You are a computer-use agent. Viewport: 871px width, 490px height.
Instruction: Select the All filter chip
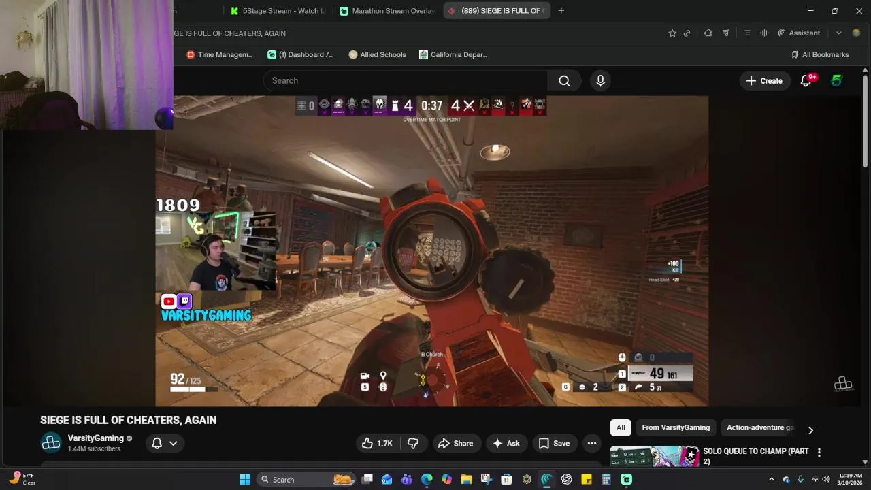click(621, 427)
